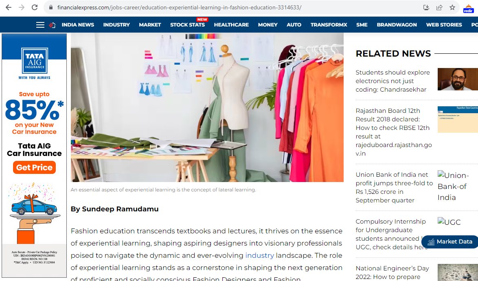Go back using browser back arrow
This screenshot has height=281, width=478.
click(9, 7)
